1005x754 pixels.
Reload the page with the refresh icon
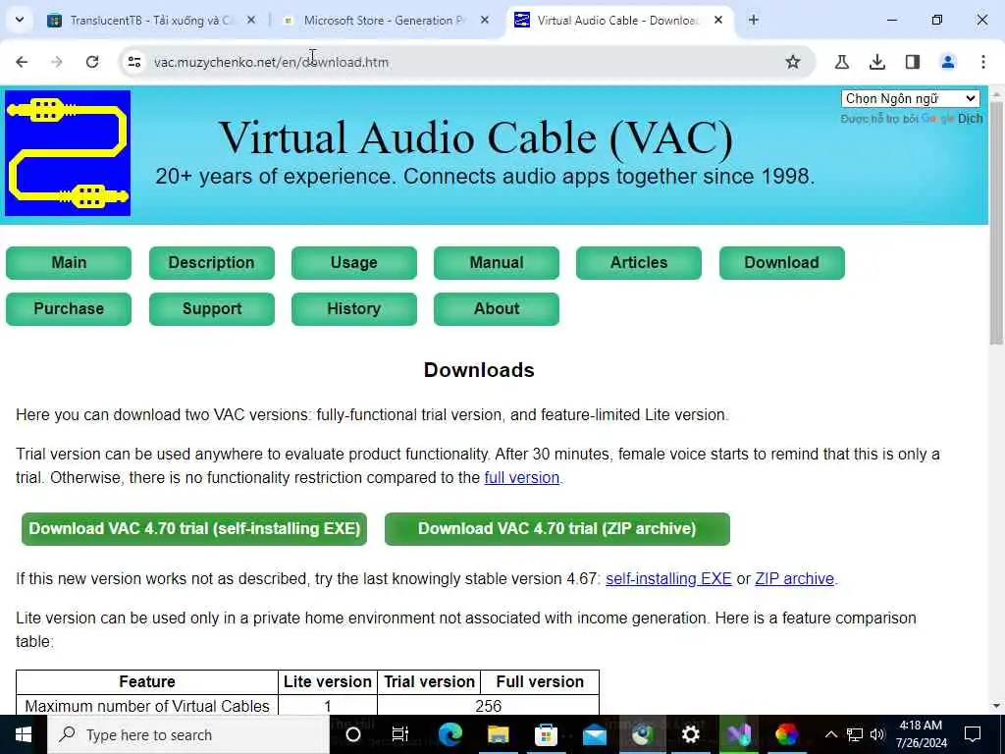coord(92,62)
